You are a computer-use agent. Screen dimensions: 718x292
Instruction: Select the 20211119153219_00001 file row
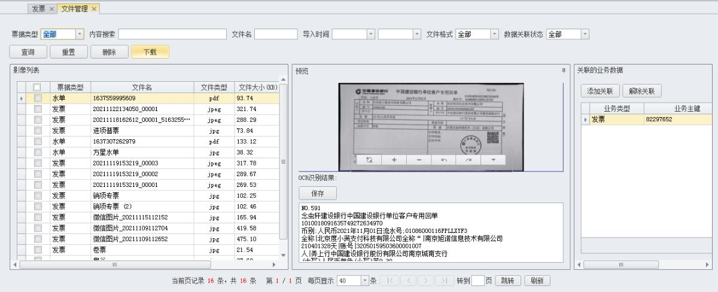point(148,184)
